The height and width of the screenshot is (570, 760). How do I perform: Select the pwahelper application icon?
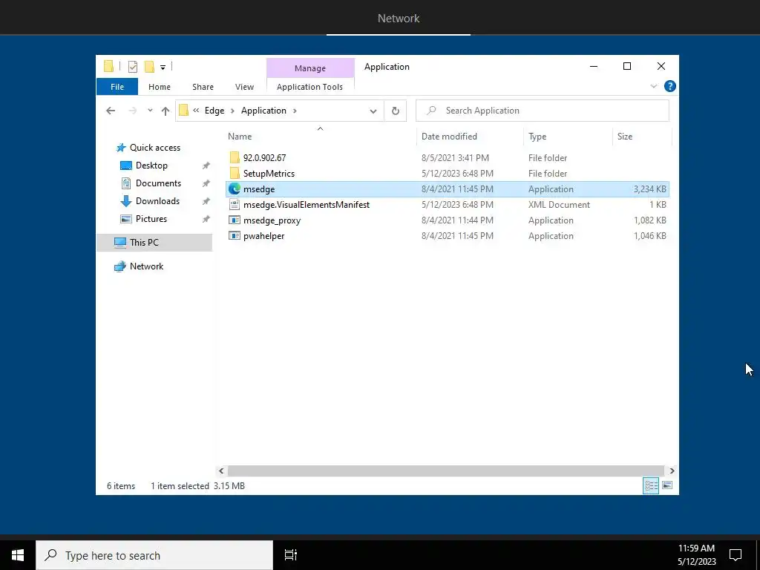235,235
